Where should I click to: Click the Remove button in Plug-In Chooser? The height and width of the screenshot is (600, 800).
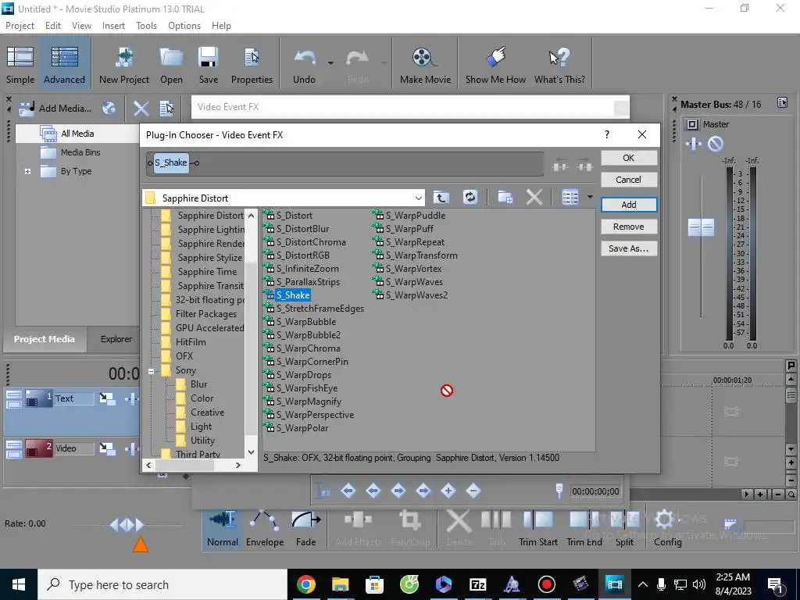coord(629,227)
